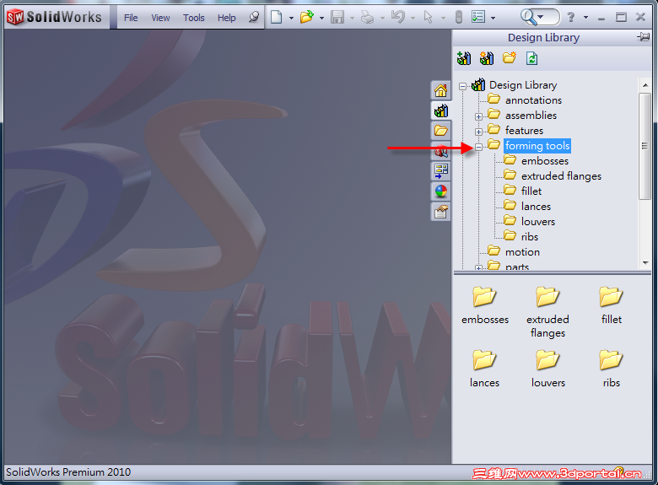Select the Design Library task pane tab

click(x=441, y=110)
